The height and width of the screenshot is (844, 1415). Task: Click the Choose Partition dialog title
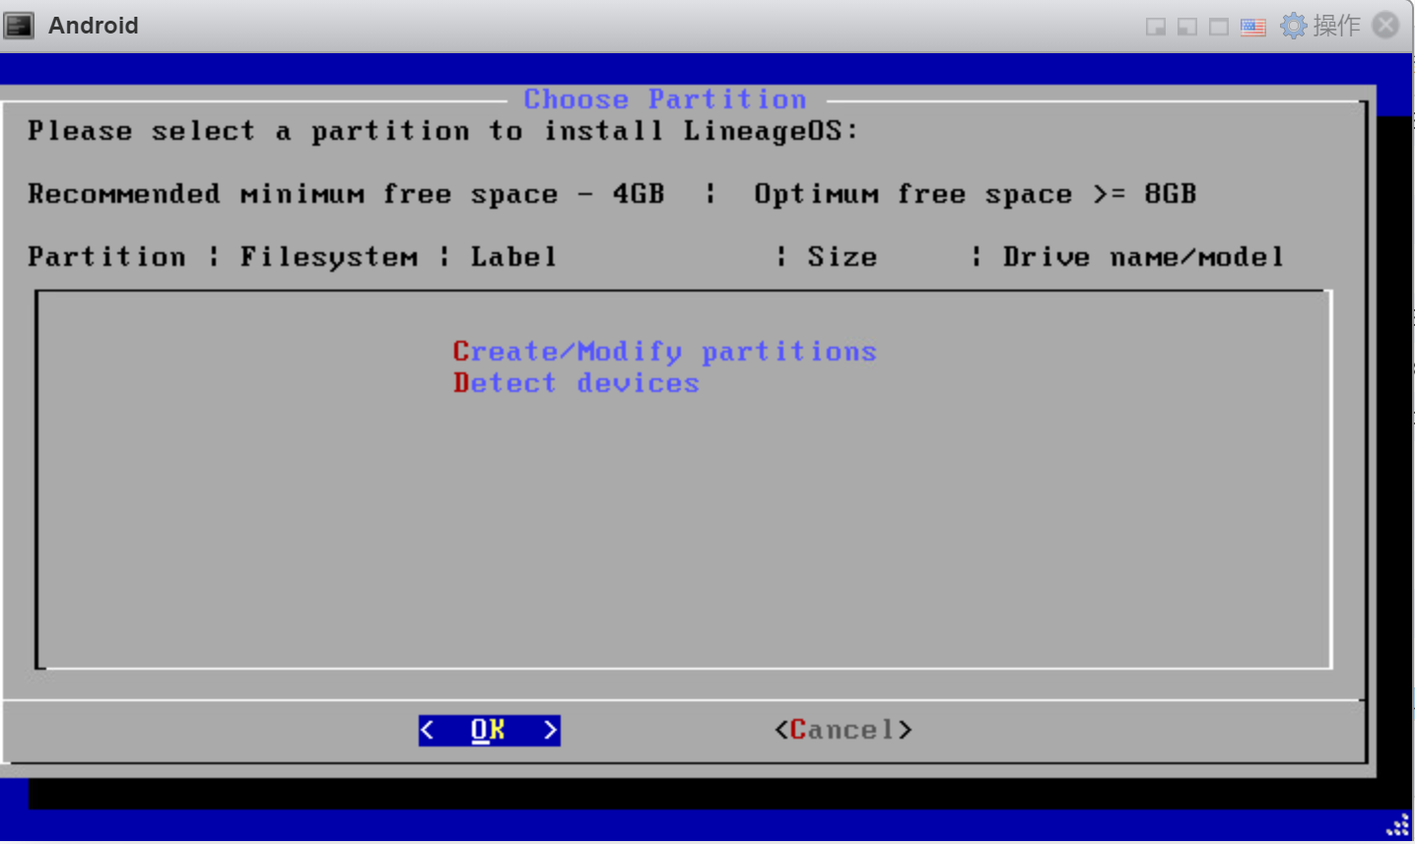click(665, 99)
